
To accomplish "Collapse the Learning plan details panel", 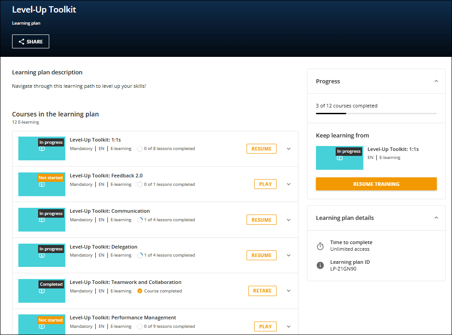I will (x=436, y=218).
